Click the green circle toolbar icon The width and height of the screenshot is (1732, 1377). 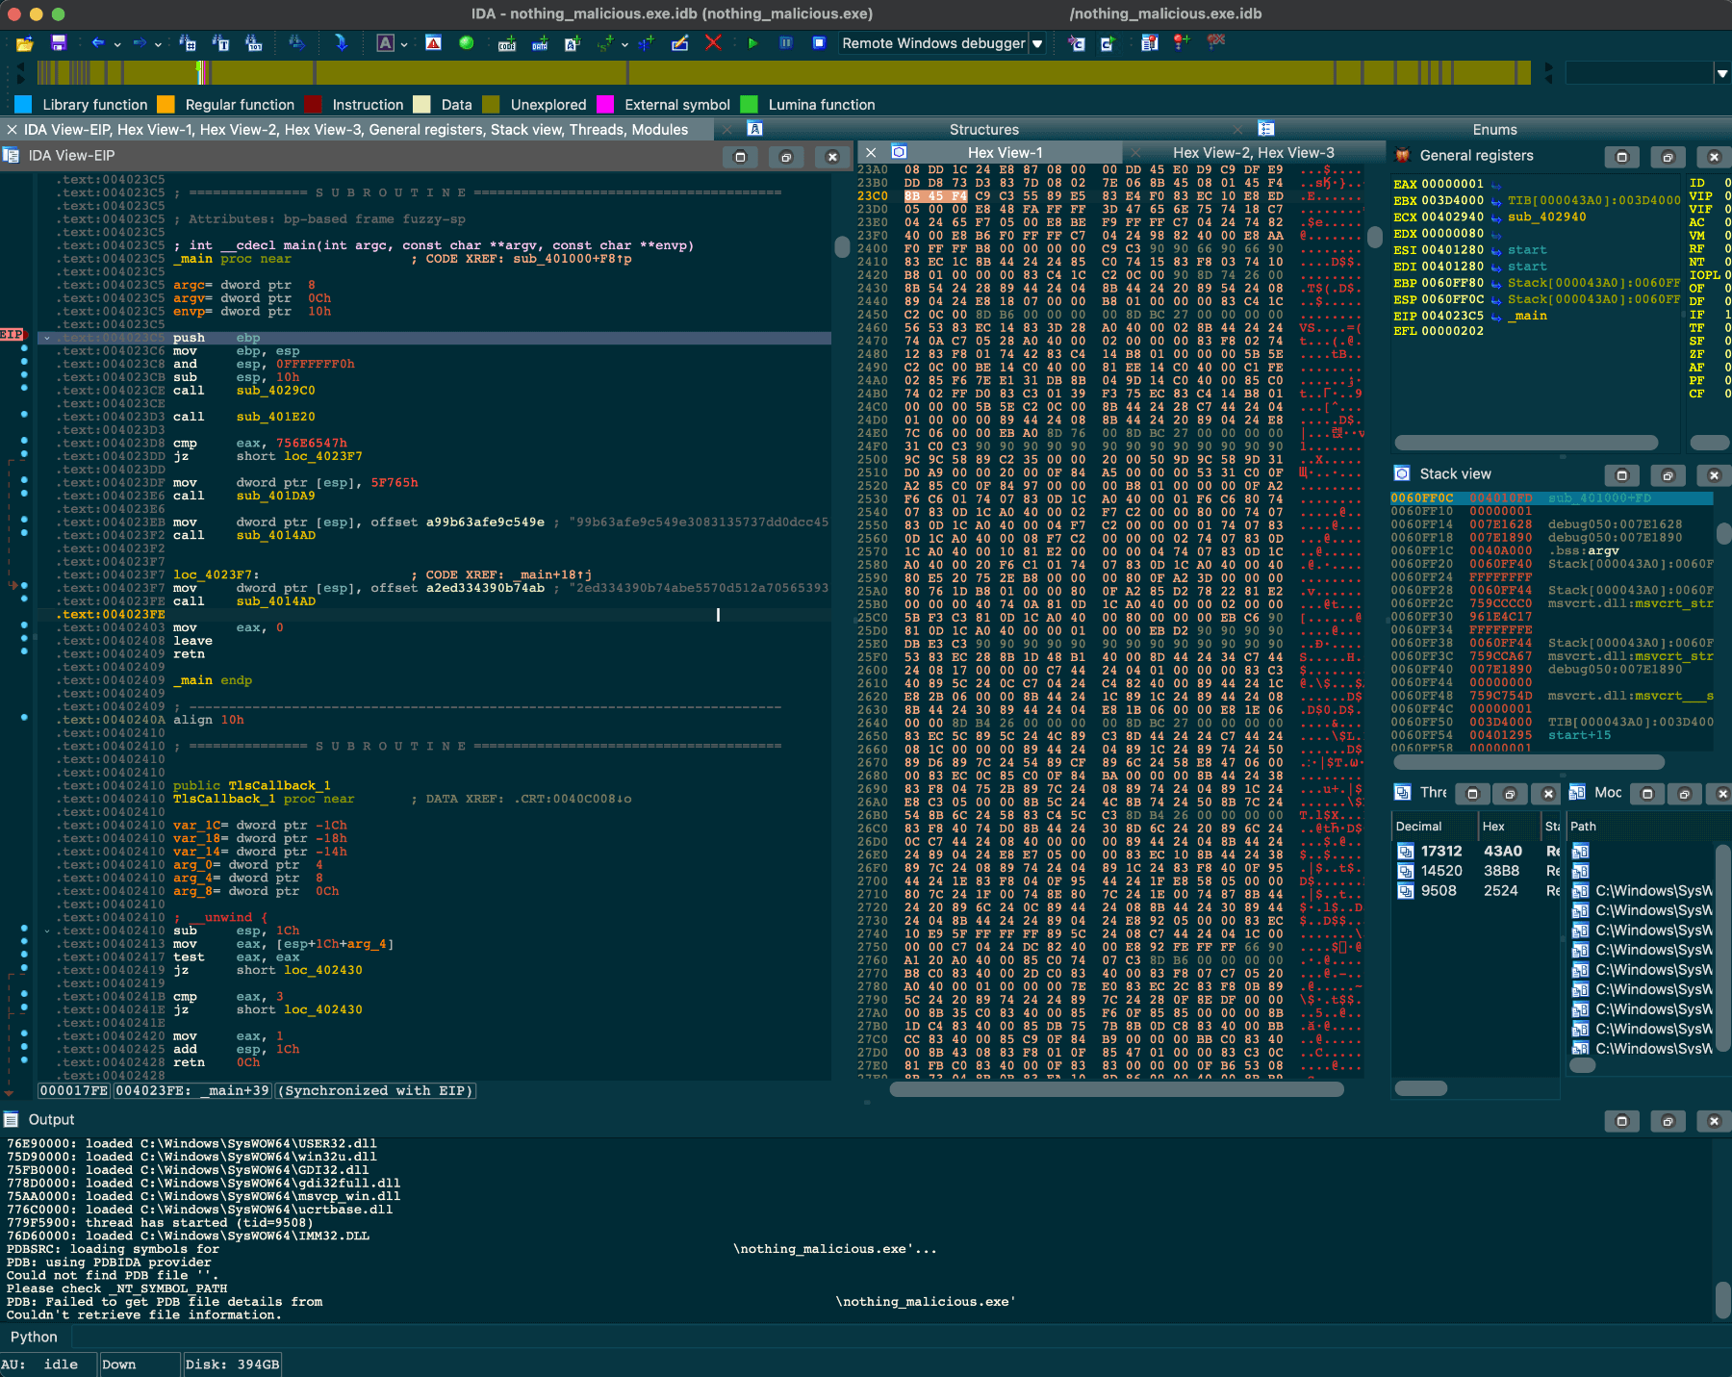pos(467,43)
